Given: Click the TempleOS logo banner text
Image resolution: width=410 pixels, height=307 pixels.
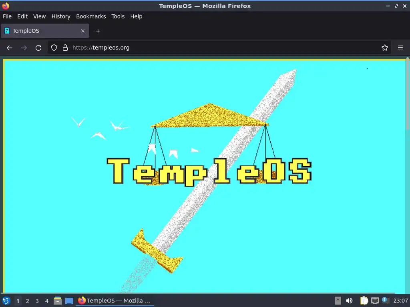Looking at the screenshot, I should point(209,171).
